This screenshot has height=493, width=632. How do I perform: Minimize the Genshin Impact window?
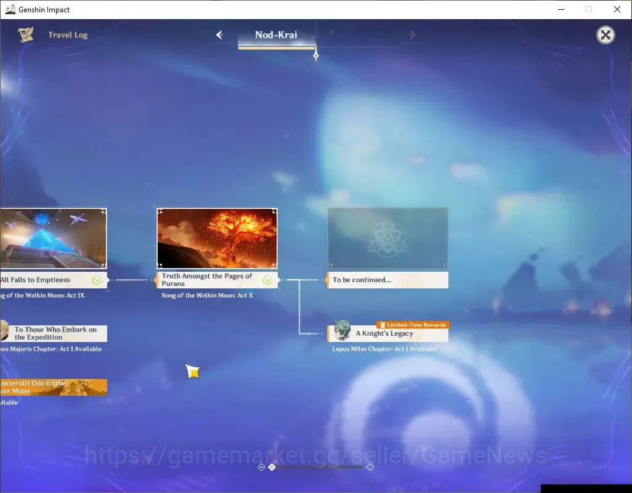pyautogui.click(x=561, y=9)
